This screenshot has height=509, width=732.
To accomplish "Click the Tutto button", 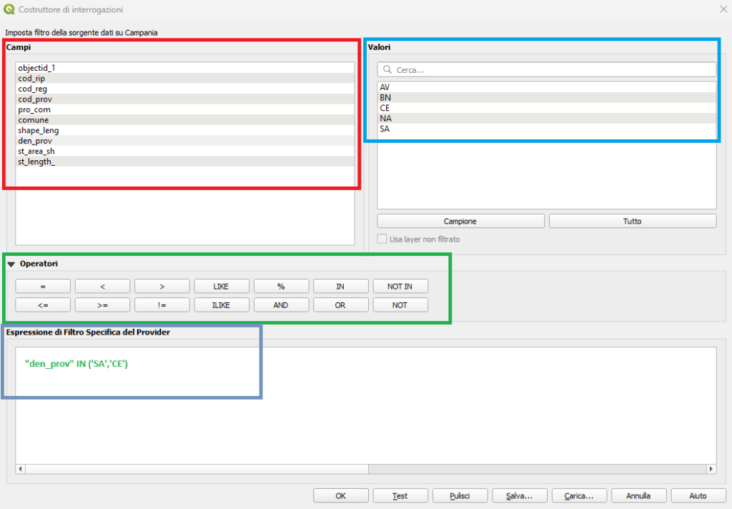I will point(633,221).
